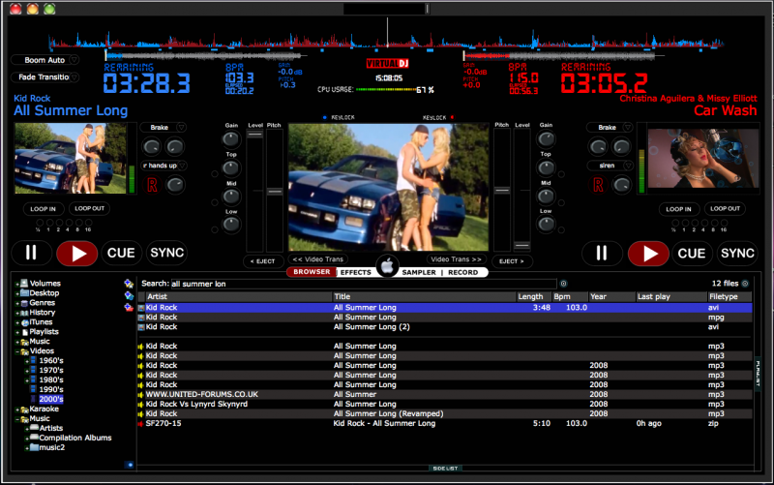The width and height of the screenshot is (774, 485).
Task: Click the right deck Mid EQ knob
Action: click(x=546, y=197)
